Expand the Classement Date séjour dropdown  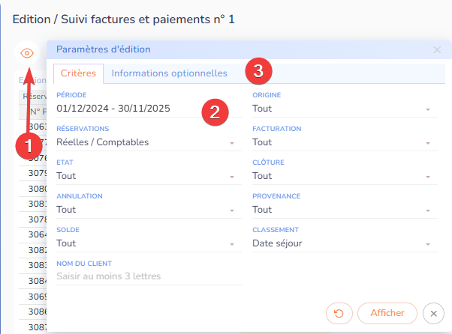point(342,243)
